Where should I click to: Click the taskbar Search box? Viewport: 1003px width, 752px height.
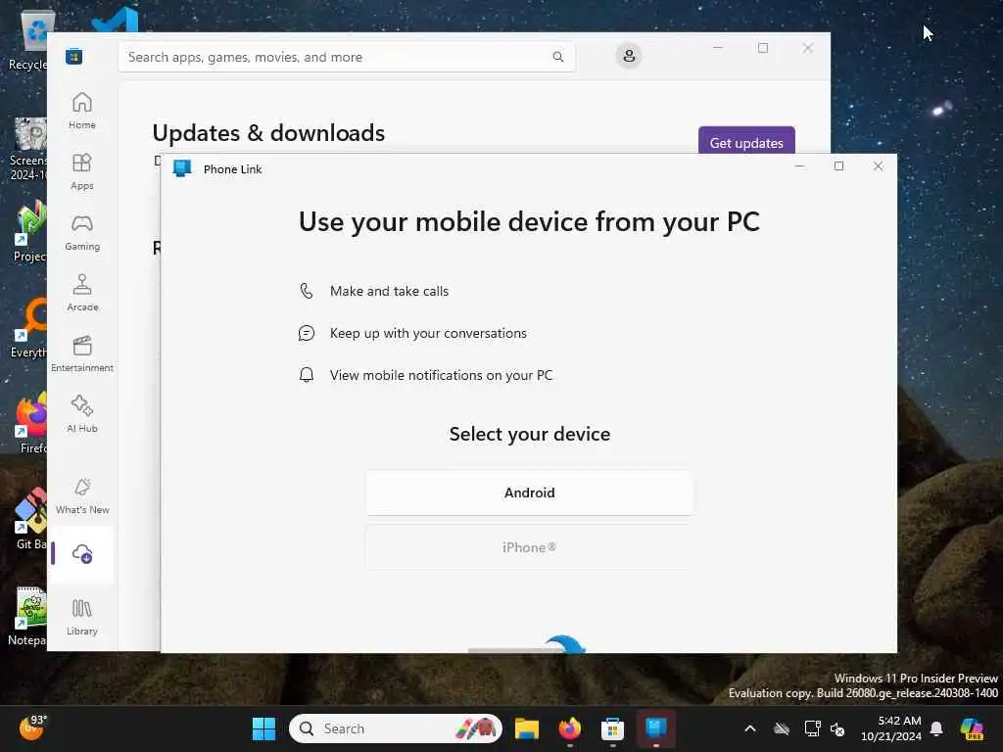396,728
